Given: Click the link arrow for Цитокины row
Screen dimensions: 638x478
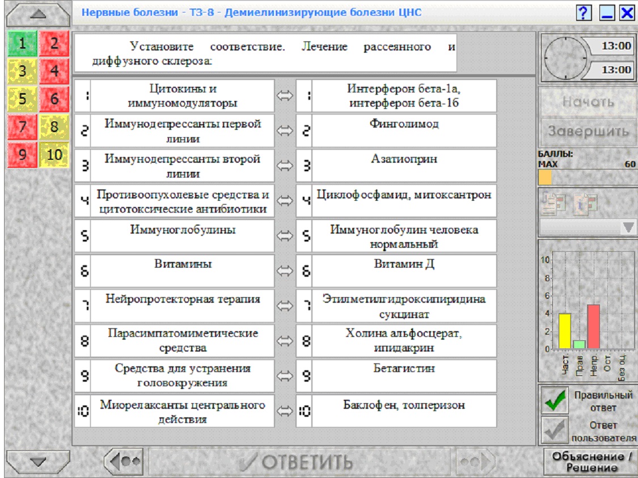Looking at the screenshot, I should (285, 96).
